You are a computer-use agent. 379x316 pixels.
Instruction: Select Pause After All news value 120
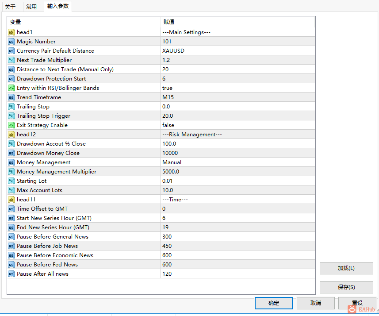point(238,274)
